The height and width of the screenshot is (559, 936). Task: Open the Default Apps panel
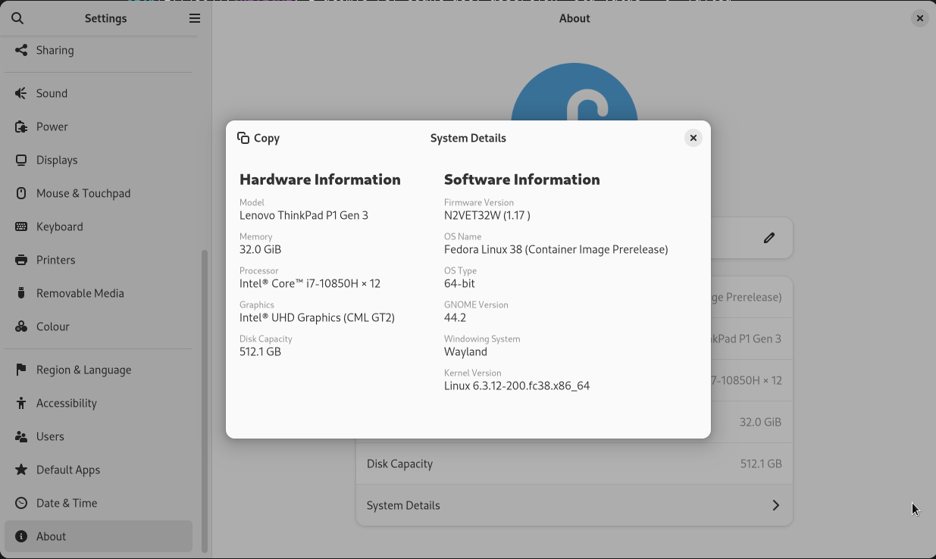pyautogui.click(x=99, y=470)
